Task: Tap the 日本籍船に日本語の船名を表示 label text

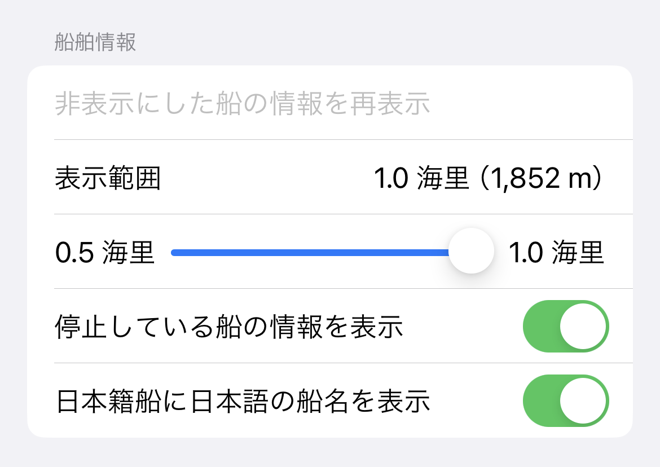Action: 244,402
